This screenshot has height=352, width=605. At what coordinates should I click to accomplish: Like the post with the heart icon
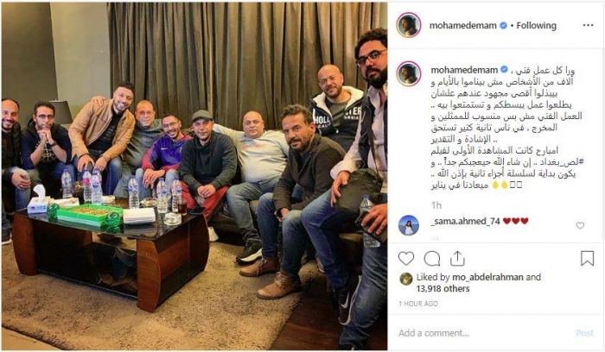(x=406, y=259)
